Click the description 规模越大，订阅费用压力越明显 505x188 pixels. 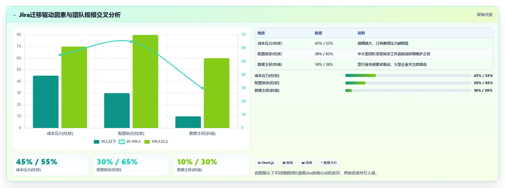[383, 43]
